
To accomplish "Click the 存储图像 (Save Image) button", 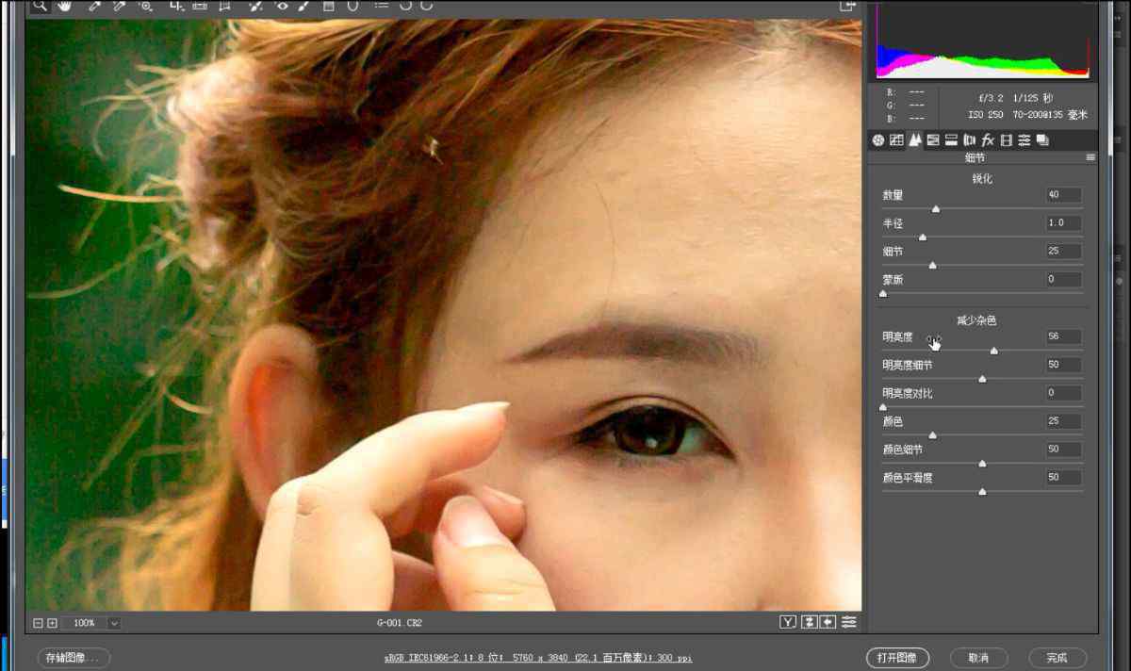I will [74, 658].
